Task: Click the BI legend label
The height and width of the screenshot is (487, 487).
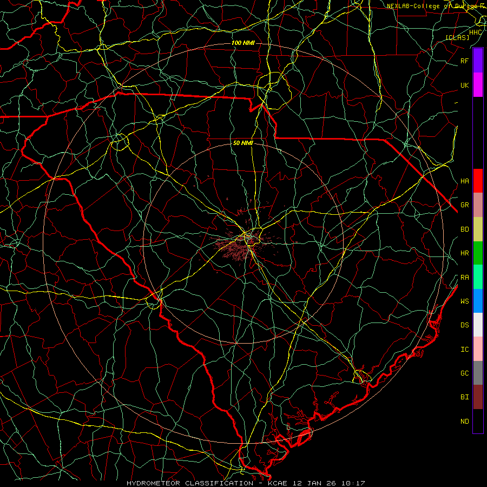Action: pos(464,397)
